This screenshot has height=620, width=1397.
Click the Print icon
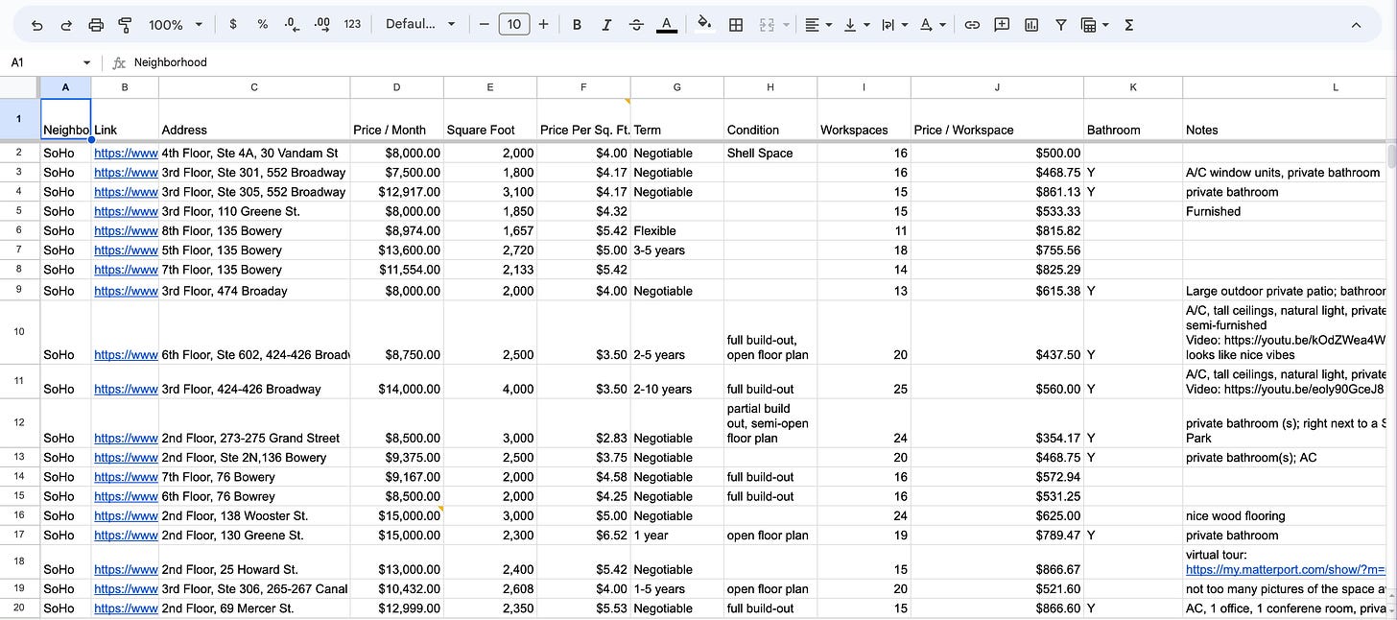pos(96,25)
